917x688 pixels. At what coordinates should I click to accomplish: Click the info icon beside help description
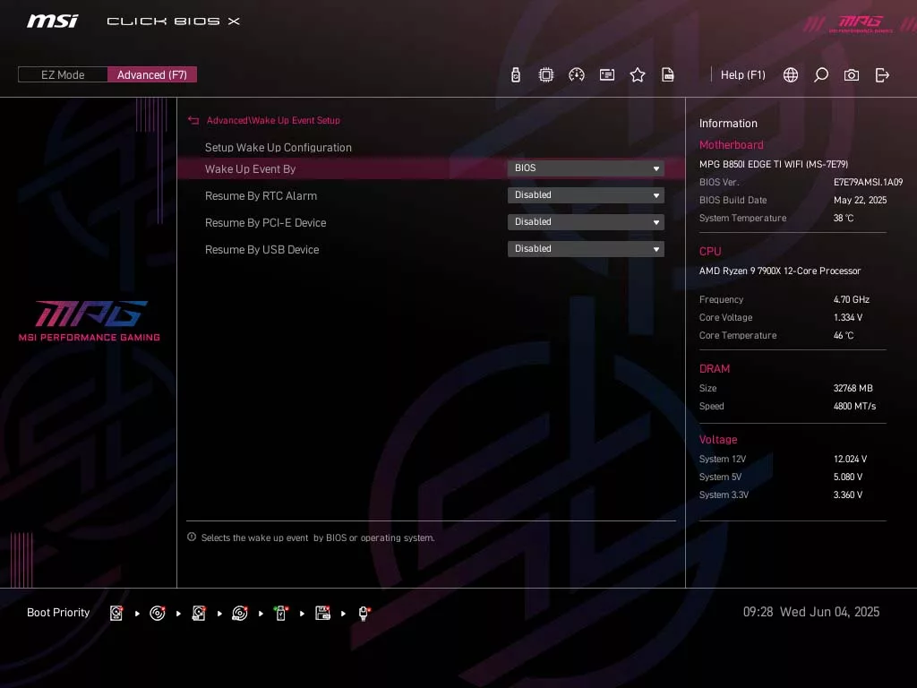(x=192, y=537)
